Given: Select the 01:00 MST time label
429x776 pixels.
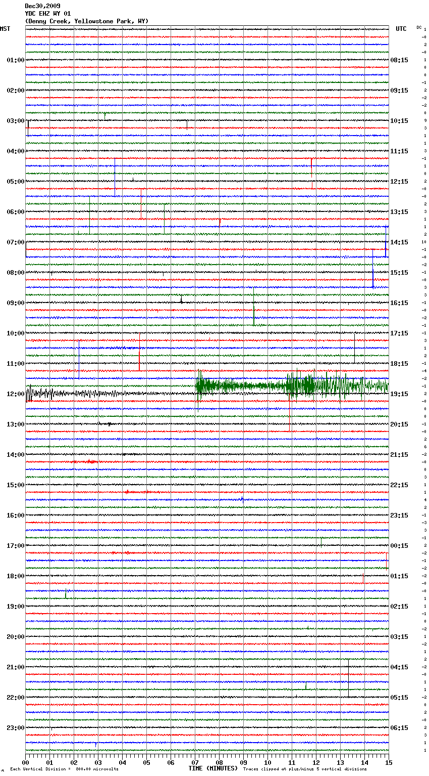Looking at the screenshot, I should pos(16,60).
